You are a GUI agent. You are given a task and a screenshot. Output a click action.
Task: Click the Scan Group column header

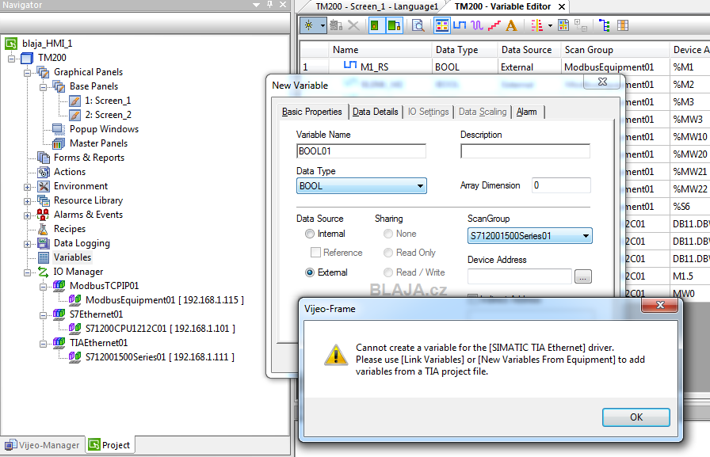614,50
